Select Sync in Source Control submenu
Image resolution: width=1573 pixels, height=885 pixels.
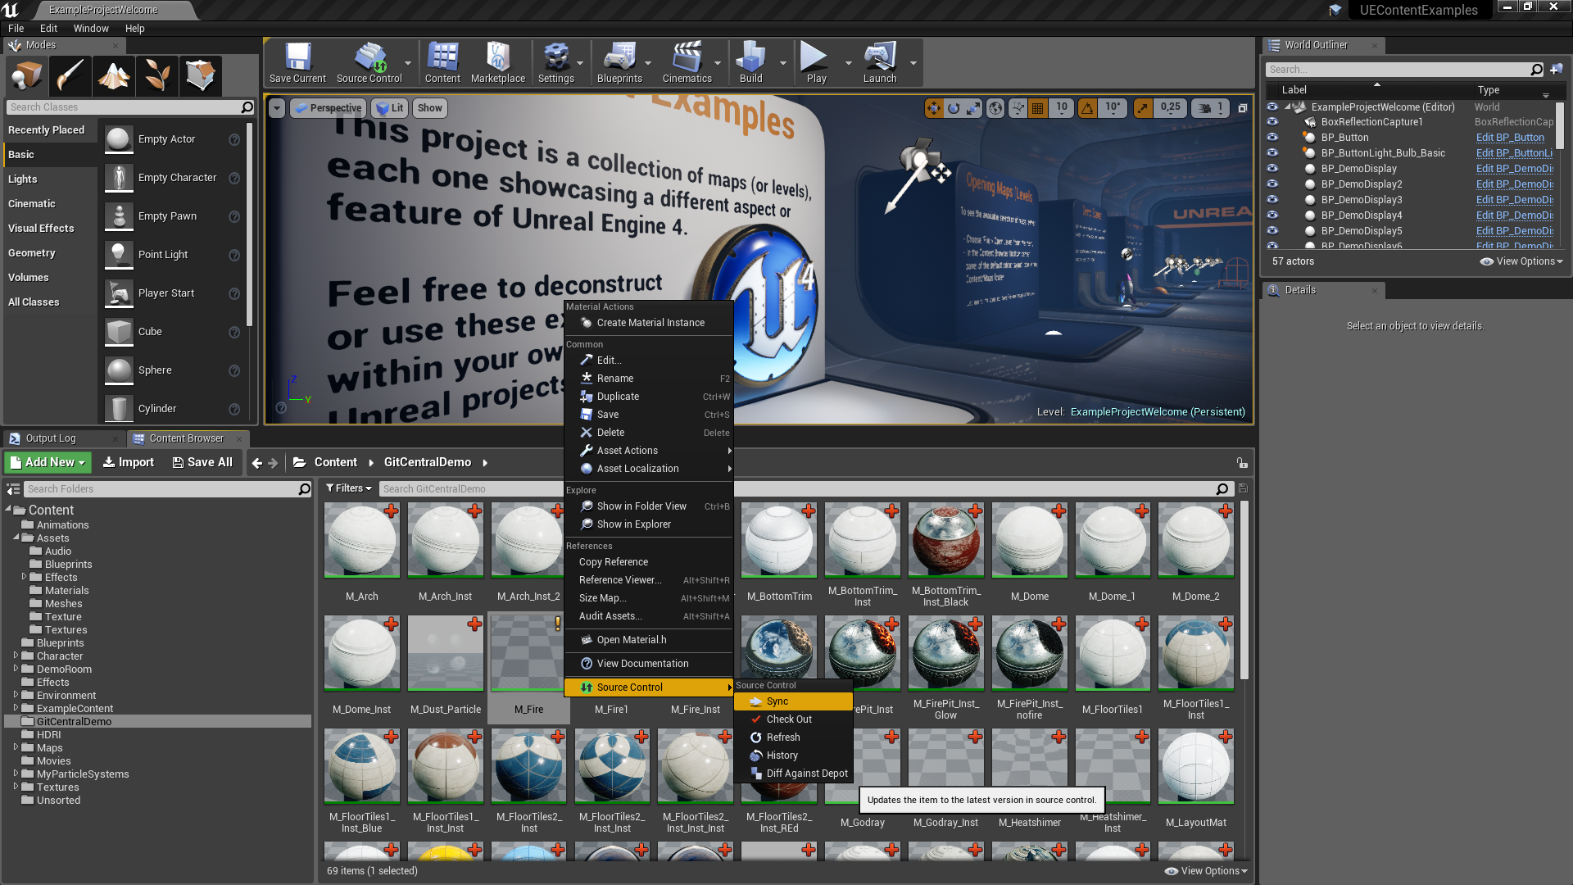pyautogui.click(x=777, y=701)
